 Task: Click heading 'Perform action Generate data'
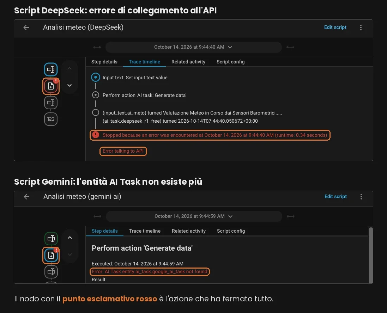142,248
